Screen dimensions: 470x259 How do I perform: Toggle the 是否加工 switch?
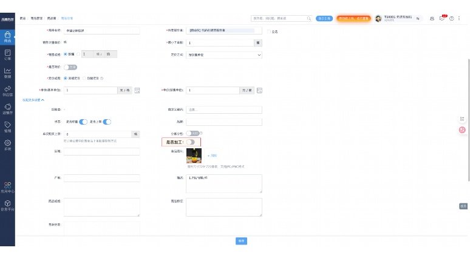point(190,142)
